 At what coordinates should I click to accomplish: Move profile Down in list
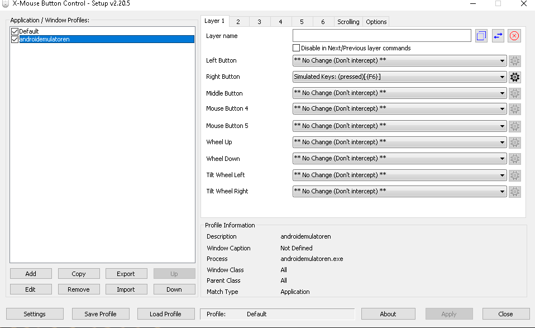pos(174,289)
